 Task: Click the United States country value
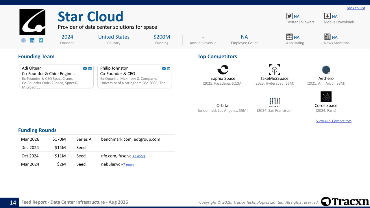click(114, 37)
